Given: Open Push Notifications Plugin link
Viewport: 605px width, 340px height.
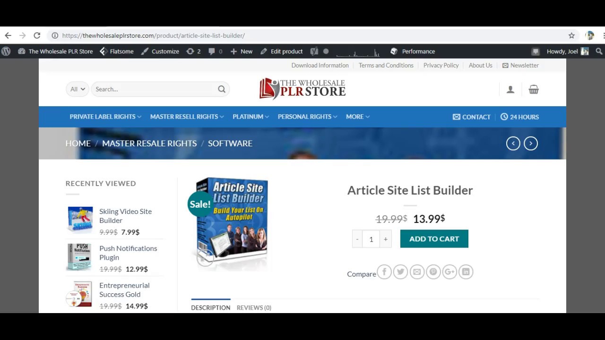Looking at the screenshot, I should pos(128,253).
